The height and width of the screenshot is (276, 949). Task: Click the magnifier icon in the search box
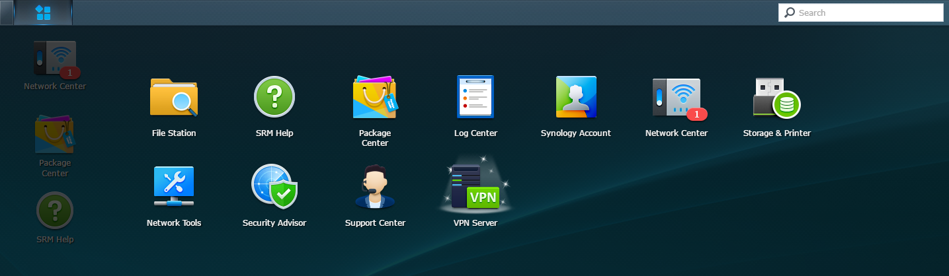790,13
